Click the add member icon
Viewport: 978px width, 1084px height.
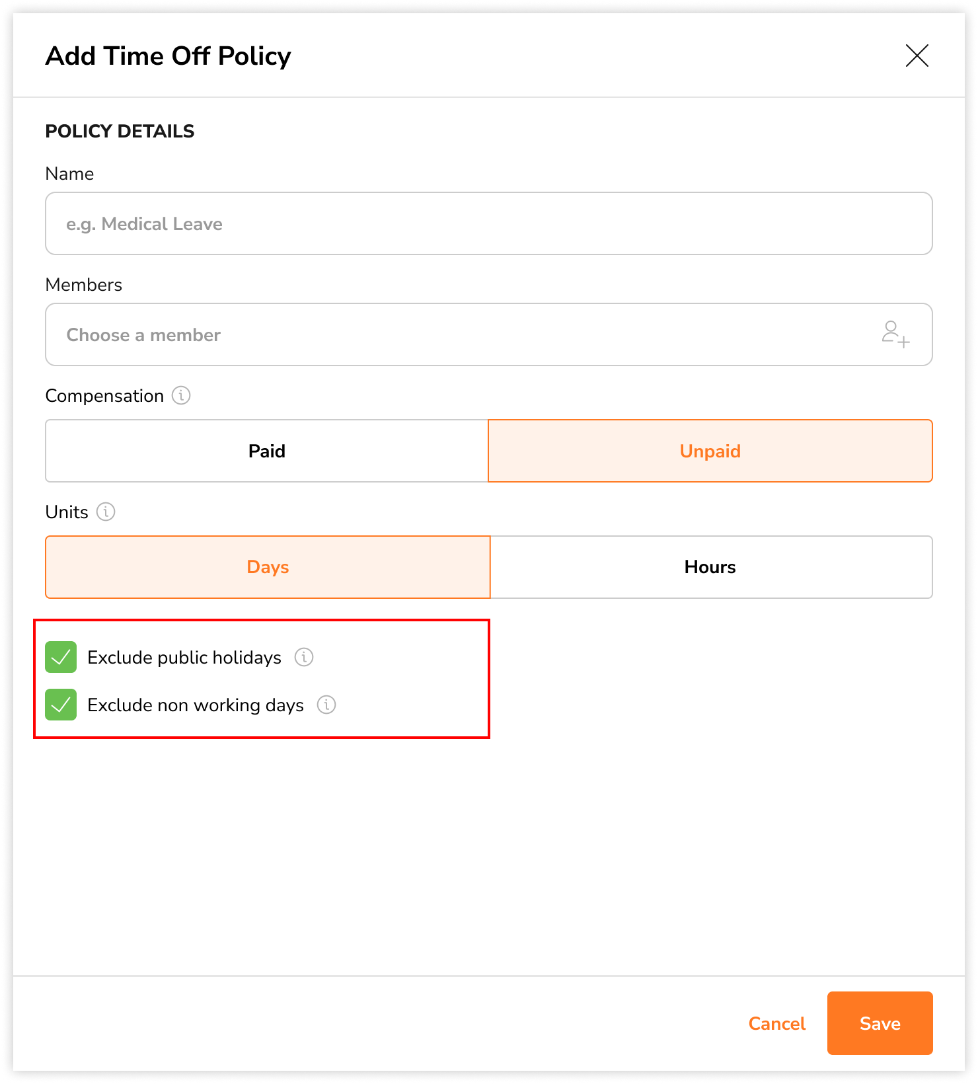click(895, 334)
